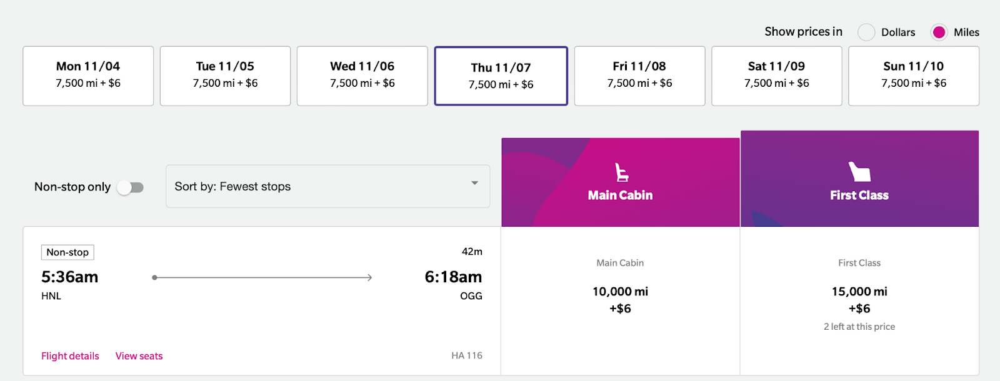Select the 15,000 mi First Class fare
The height and width of the screenshot is (381, 1000).
tap(859, 300)
